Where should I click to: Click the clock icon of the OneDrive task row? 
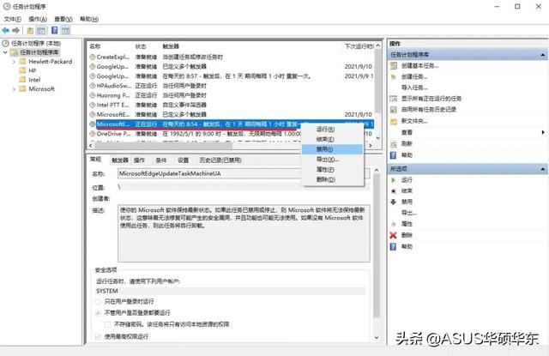[x=93, y=134]
